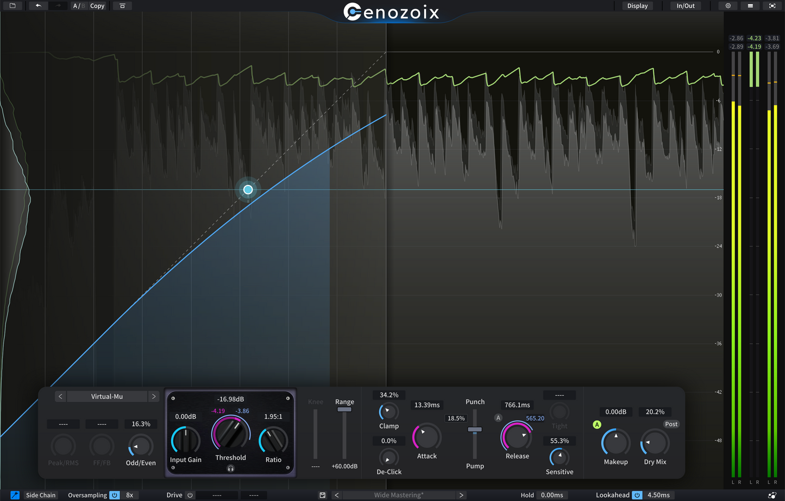Viewport: 785px width, 501px height.
Task: Switch to the Display view
Action: click(637, 5)
